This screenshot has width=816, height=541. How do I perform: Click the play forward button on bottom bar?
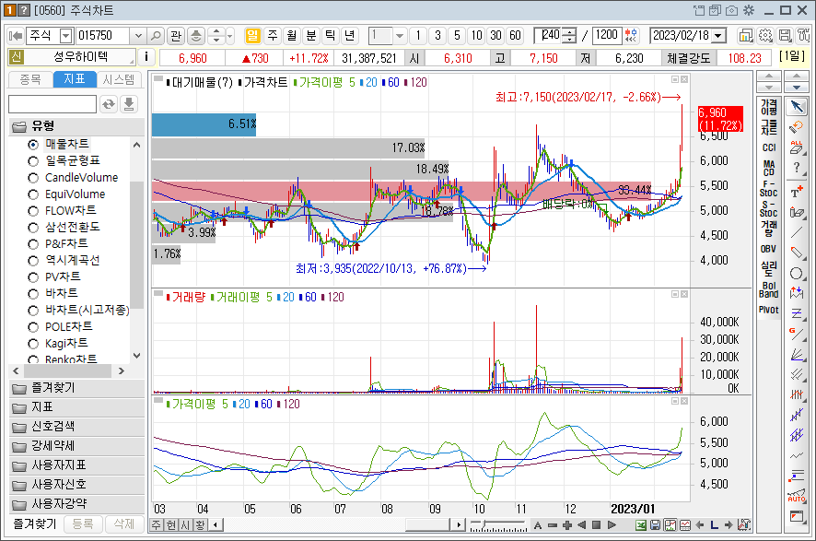[612, 524]
